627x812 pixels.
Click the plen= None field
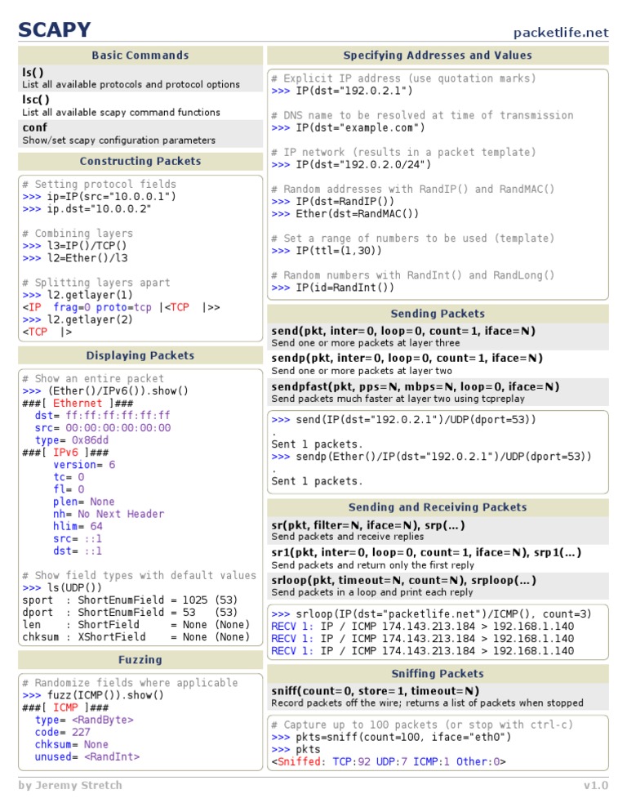(83, 502)
